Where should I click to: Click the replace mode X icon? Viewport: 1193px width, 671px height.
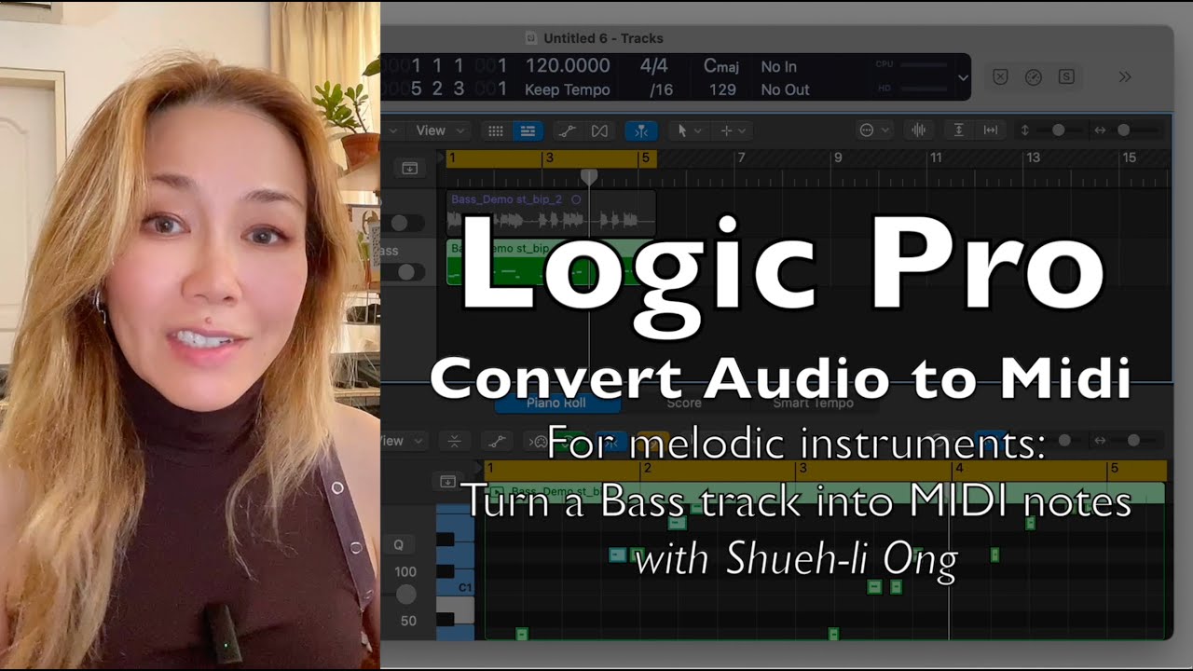[x=1000, y=77]
